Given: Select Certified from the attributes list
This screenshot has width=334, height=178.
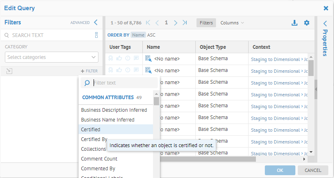Looking at the screenshot, I should 91,130.
